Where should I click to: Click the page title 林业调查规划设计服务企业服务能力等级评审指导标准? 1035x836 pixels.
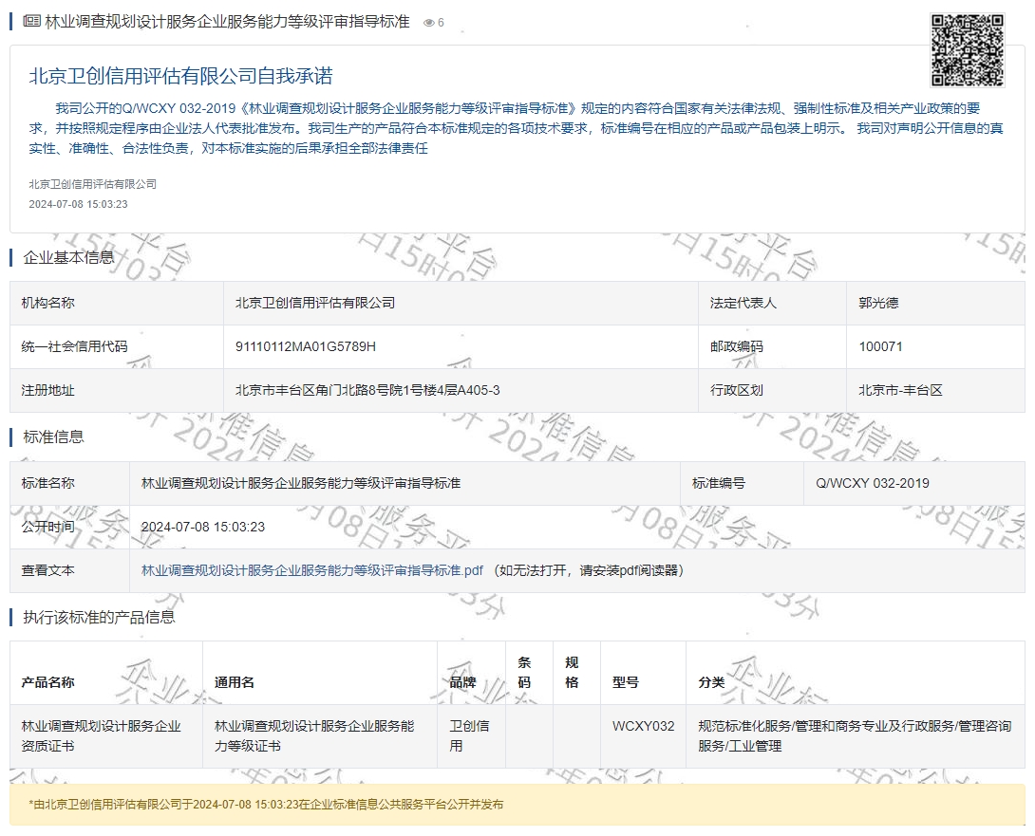click(x=227, y=22)
